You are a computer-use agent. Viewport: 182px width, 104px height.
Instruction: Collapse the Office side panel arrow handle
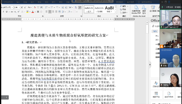[150, 65]
